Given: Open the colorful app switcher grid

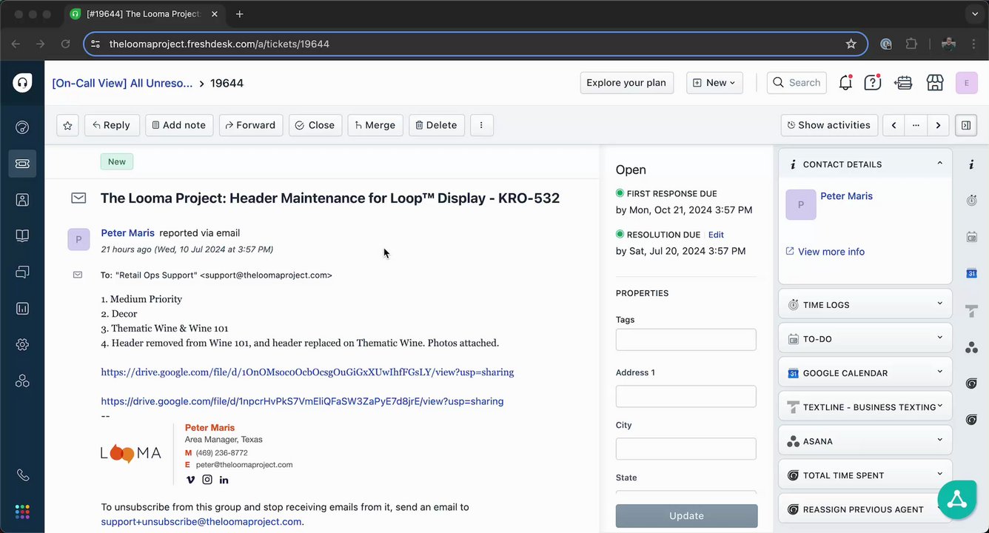Looking at the screenshot, I should click(x=22, y=512).
